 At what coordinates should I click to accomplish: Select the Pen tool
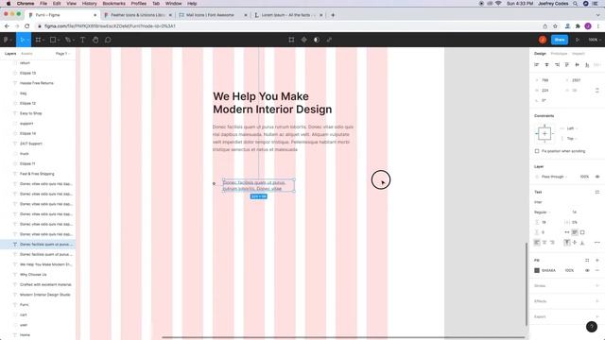point(67,40)
